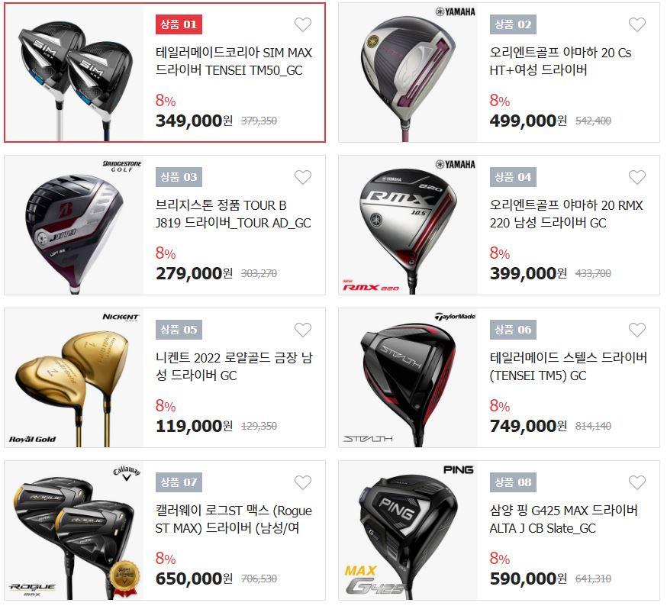Click heart icon for Nickent Royal Gold driver

click(303, 330)
